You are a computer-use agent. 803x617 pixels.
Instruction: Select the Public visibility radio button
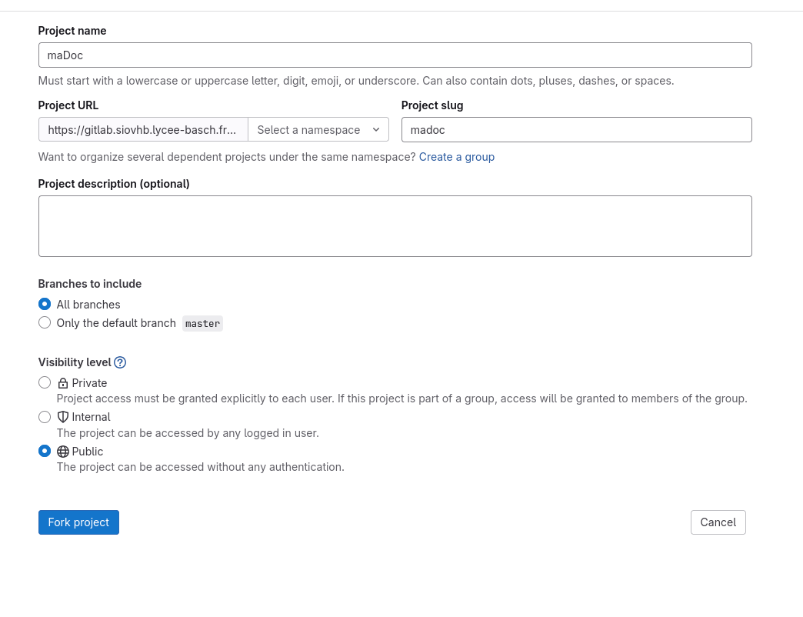(x=45, y=452)
